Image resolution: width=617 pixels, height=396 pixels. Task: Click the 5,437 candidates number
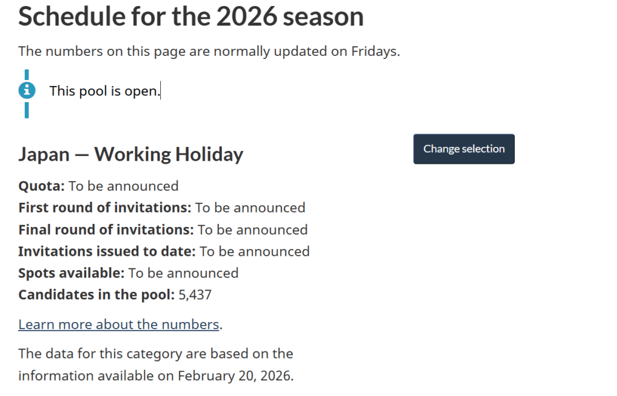click(x=195, y=295)
